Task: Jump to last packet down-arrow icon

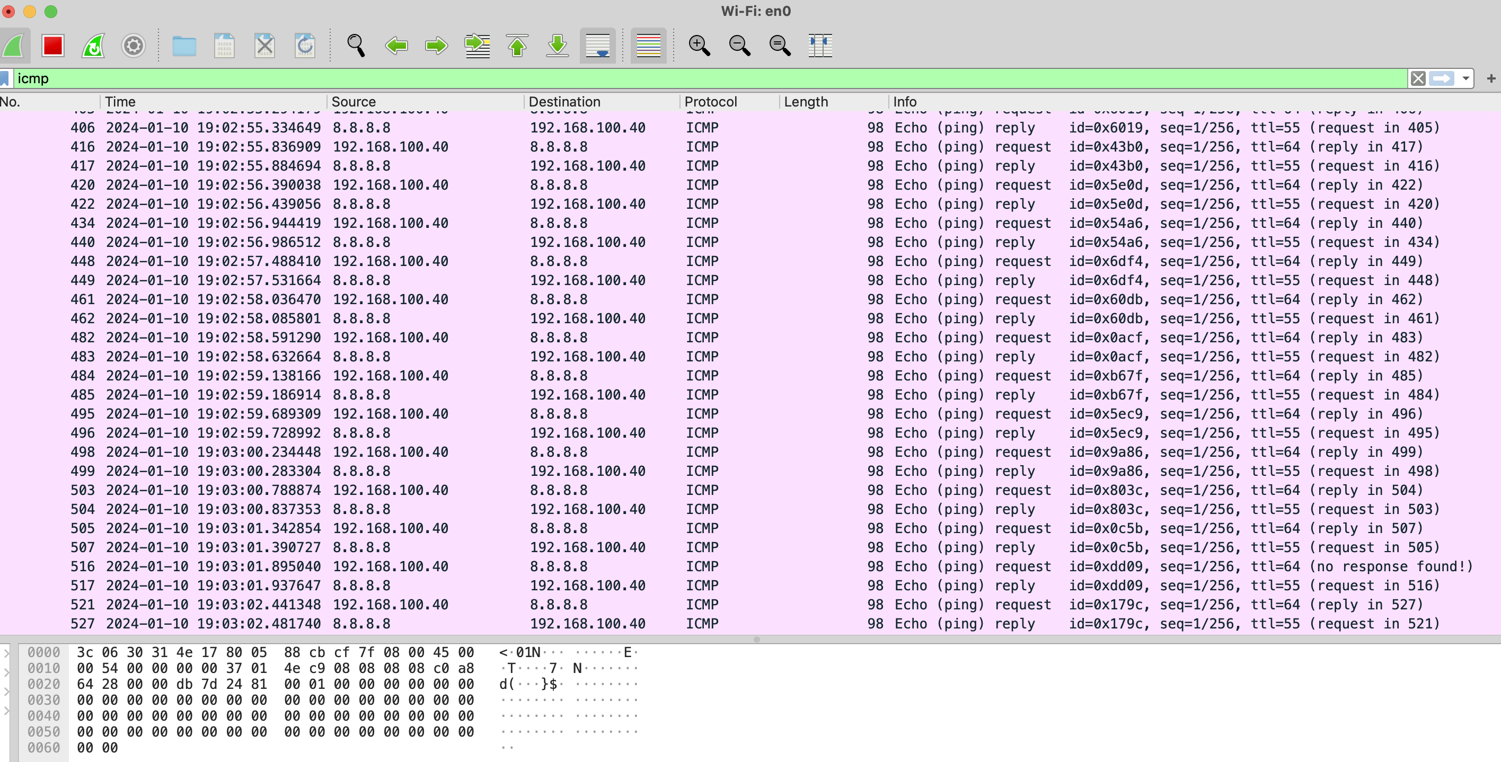Action: coord(557,46)
